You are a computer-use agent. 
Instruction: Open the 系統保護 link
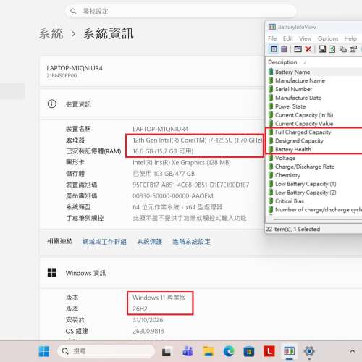(x=150, y=242)
